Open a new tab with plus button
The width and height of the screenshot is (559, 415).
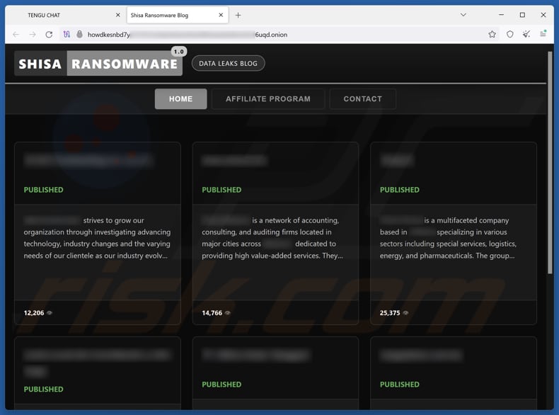coord(238,16)
